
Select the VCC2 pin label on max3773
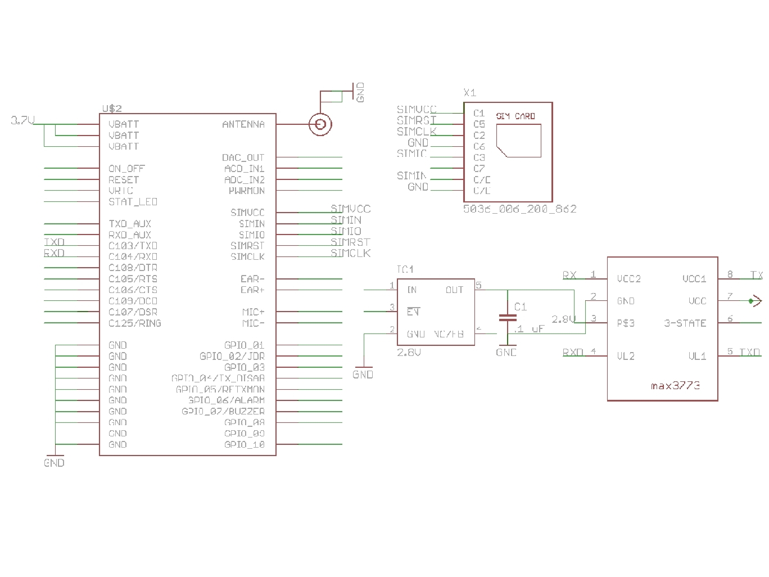[629, 279]
